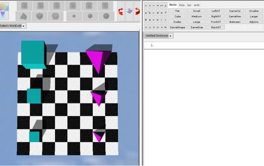The image size is (264, 166).
Task: Select the dodecahedron shape tool
Action: pyautogui.click(x=55, y=16)
